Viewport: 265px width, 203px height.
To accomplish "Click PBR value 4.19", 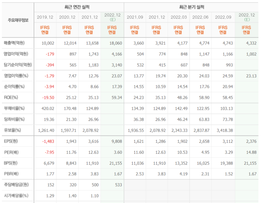I will (183, 174).
